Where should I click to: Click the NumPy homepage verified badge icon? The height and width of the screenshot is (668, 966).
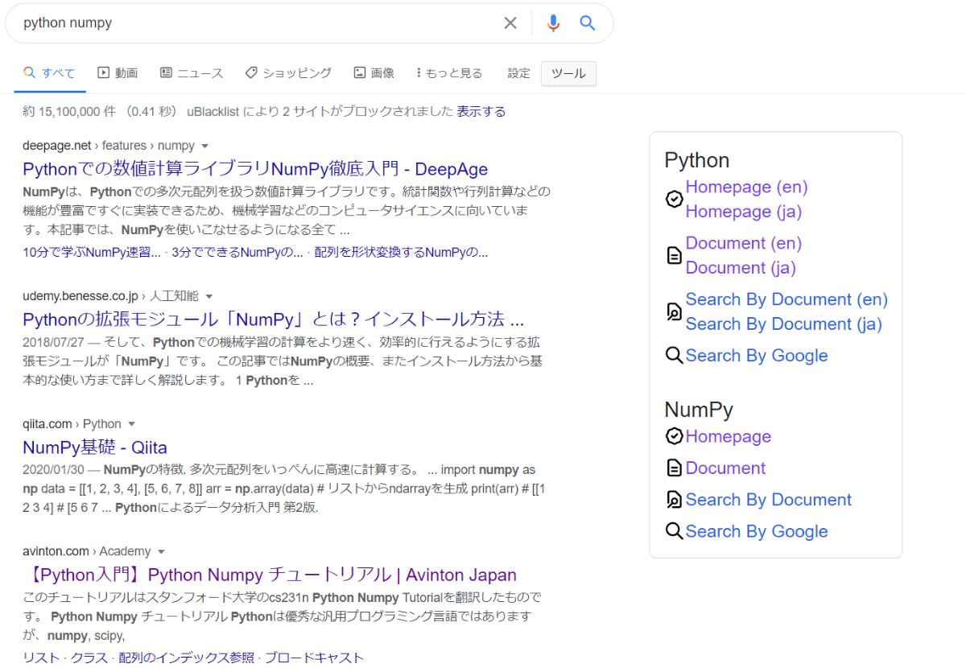pyautogui.click(x=675, y=436)
